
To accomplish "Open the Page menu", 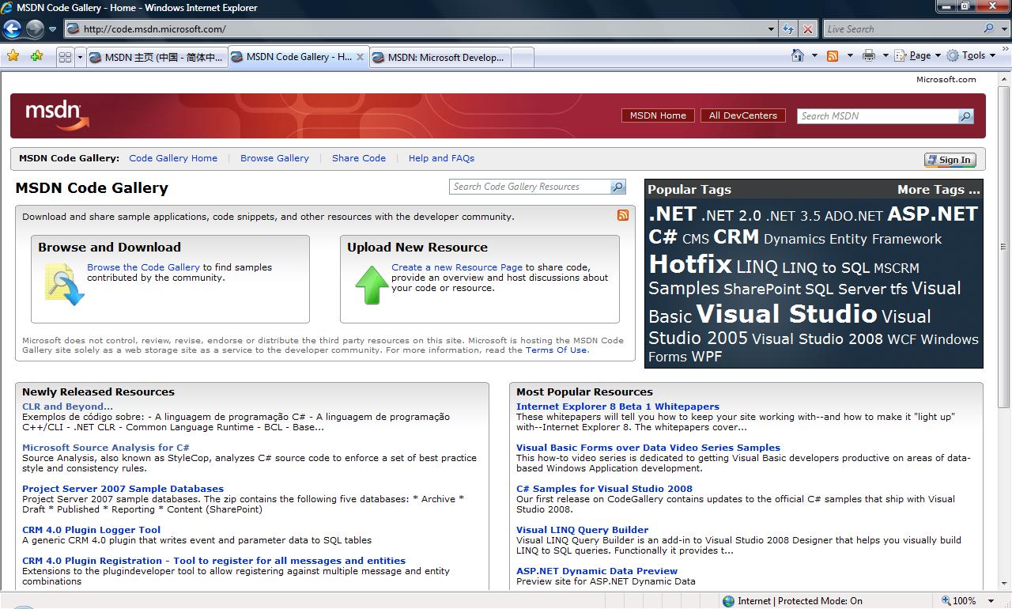I will point(917,55).
